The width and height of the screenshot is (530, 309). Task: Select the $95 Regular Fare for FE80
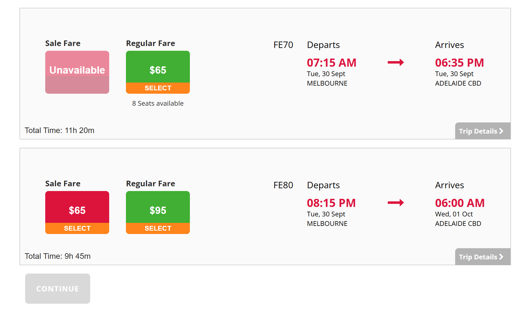pos(158,228)
